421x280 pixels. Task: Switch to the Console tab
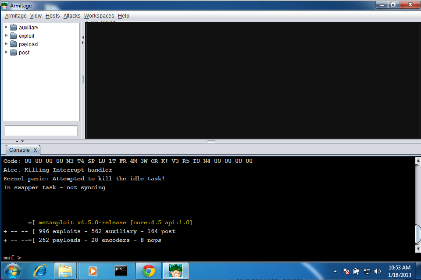click(20, 150)
